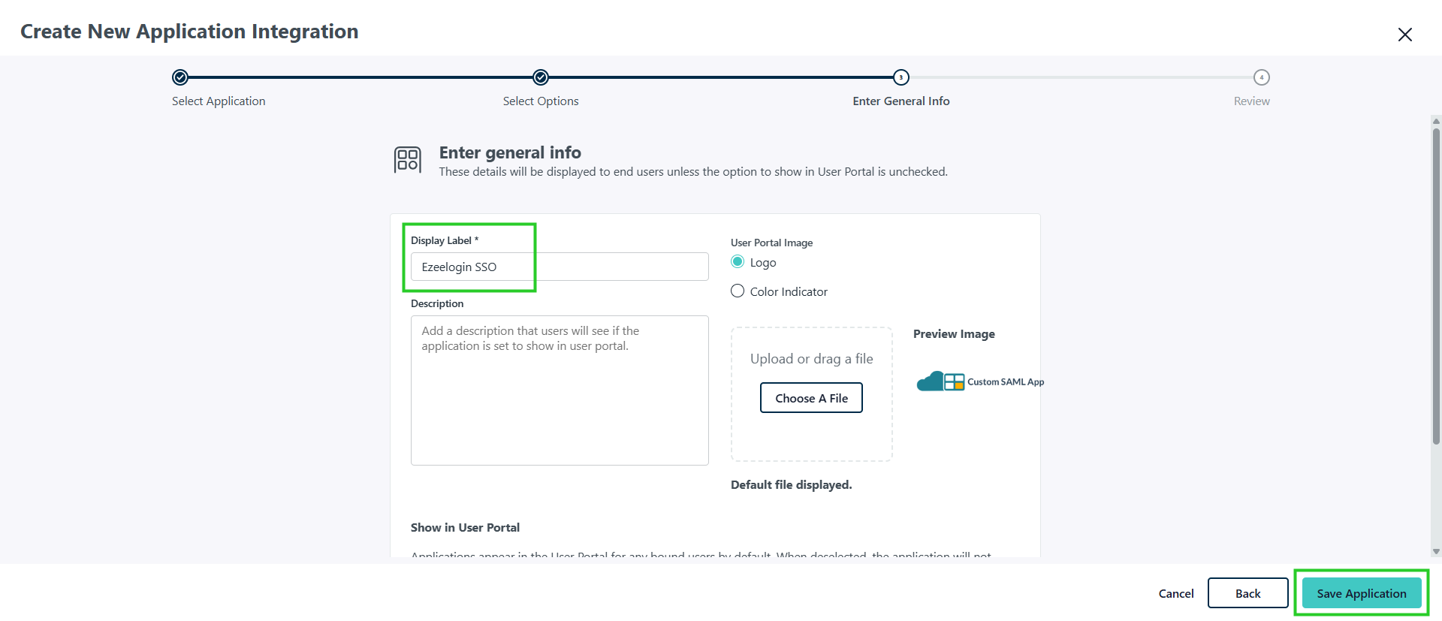Screen dimensions: 1442x621
Task: Go back with the Back button
Action: coord(1248,593)
